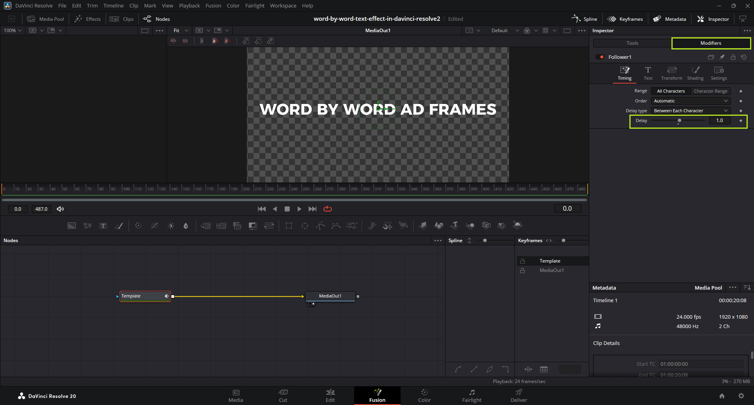Adjust the Delay slider handle
Image resolution: width=754 pixels, height=405 pixels.
[679, 120]
